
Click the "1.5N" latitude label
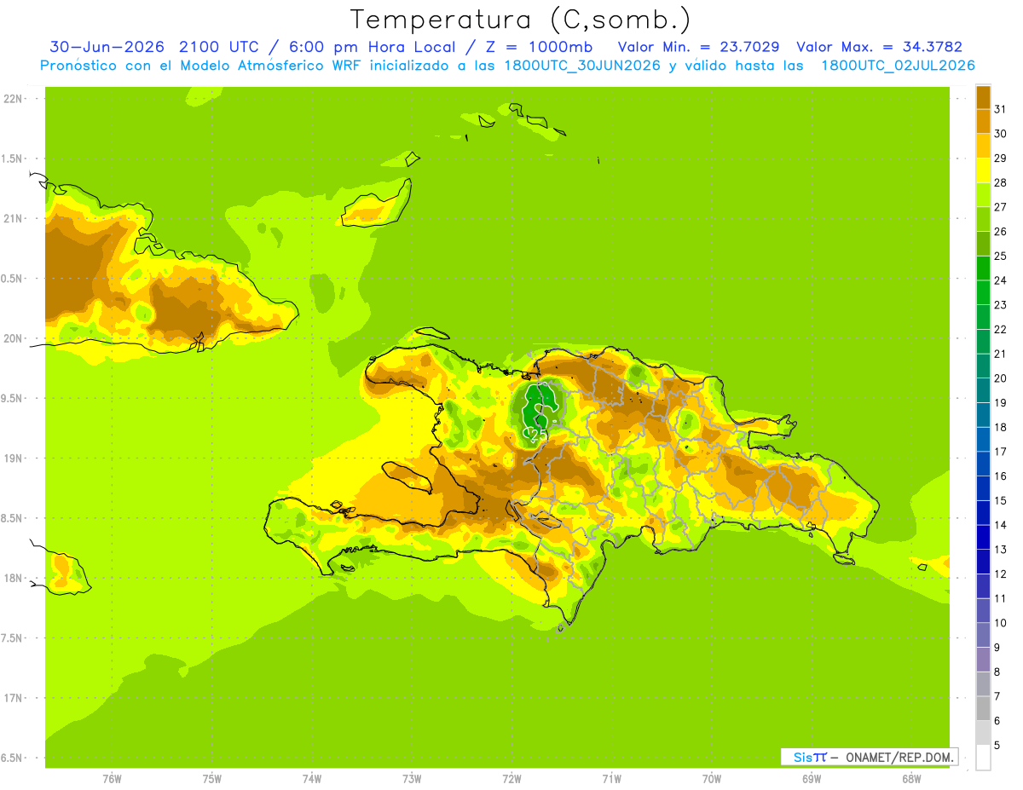[x=11, y=159]
